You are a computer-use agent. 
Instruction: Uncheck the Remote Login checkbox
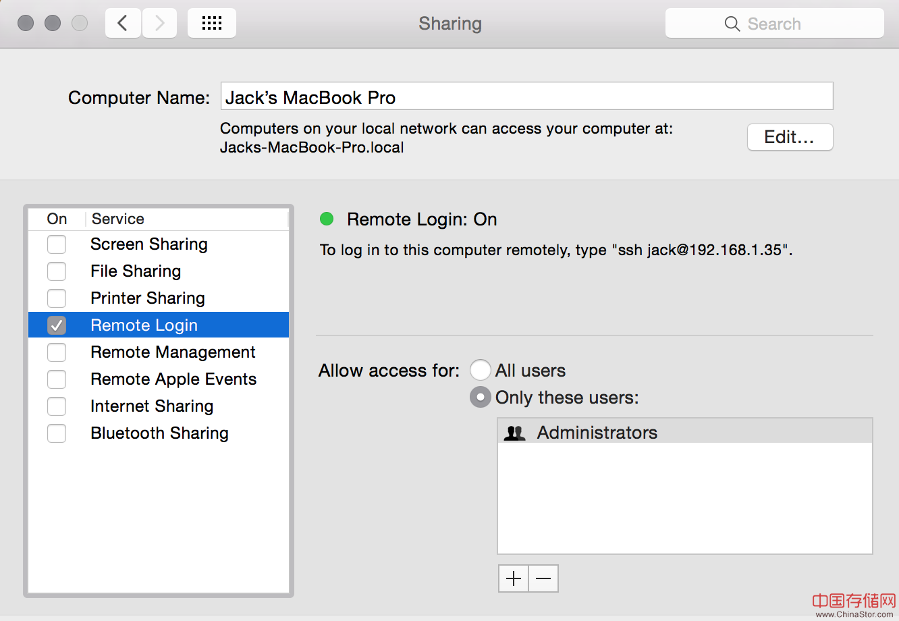click(57, 325)
